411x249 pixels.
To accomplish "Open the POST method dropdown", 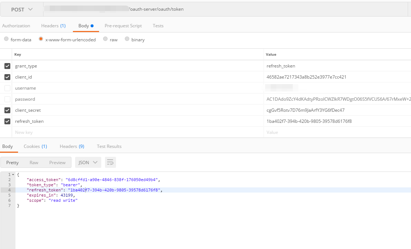I will 22,10.
